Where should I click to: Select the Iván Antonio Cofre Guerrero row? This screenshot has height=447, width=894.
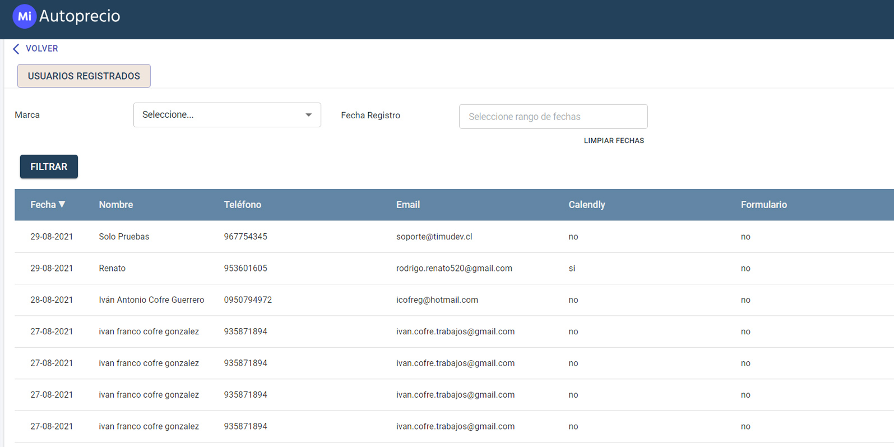(151, 300)
